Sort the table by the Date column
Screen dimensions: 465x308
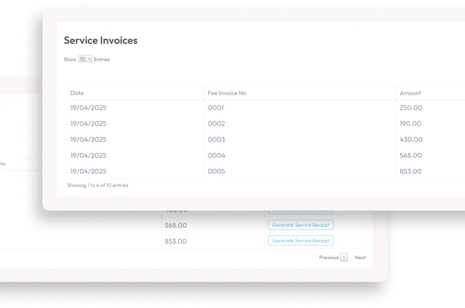pyautogui.click(x=77, y=93)
